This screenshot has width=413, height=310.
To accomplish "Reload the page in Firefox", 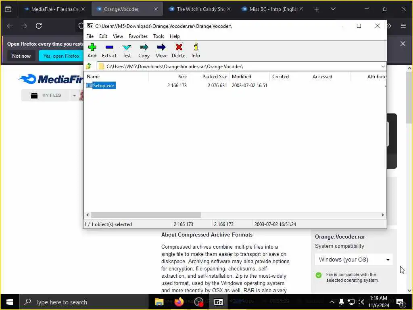I will tap(39, 26).
